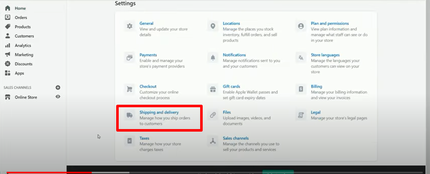Open Checkout settings link

coord(148,86)
